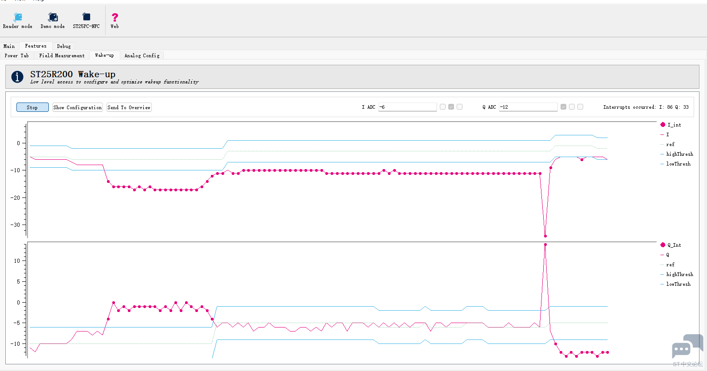707x371 pixels.
Task: Activate Demo mode from the toolbar
Action: [x=53, y=20]
